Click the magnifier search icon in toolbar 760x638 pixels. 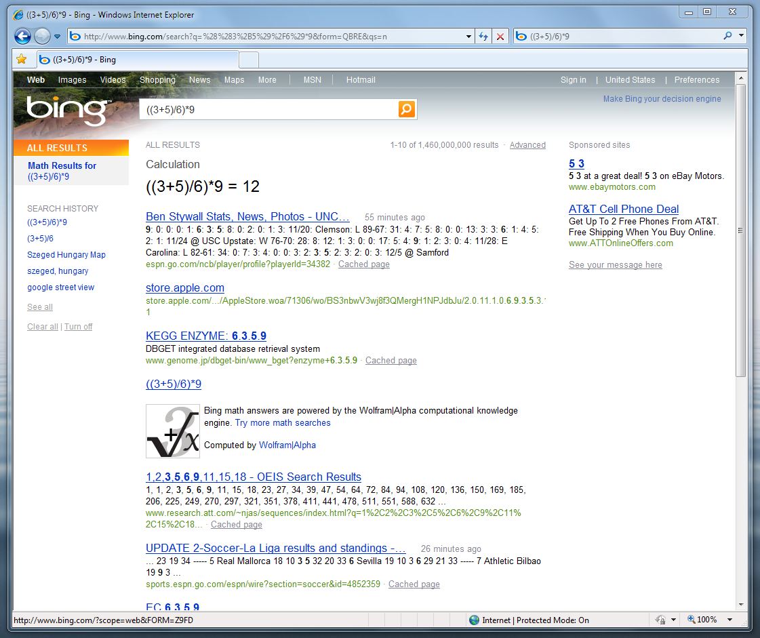tap(727, 36)
